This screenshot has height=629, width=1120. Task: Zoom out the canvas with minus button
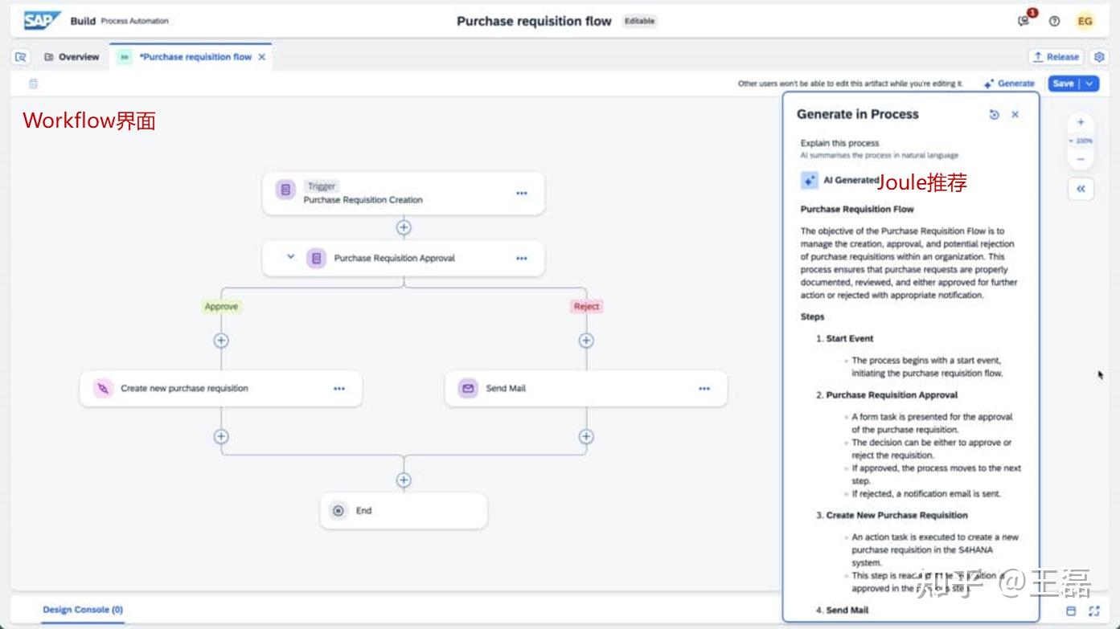(x=1081, y=159)
